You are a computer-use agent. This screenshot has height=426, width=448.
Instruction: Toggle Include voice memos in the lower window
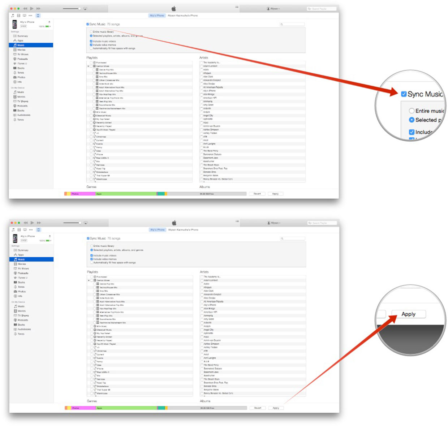click(x=92, y=259)
